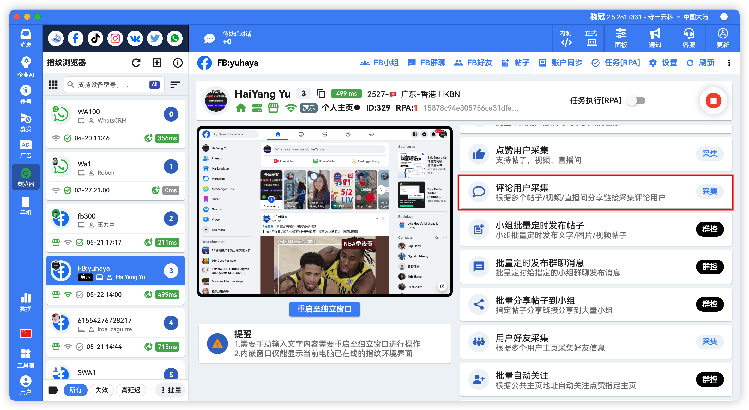The height and width of the screenshot is (410, 749).
Task: Open 通知 notifications panel
Action: tap(655, 38)
